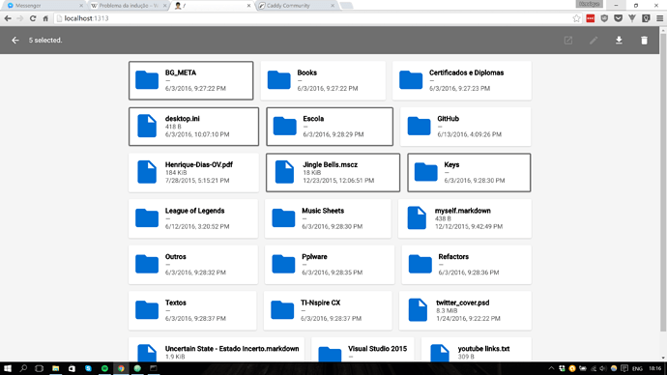The width and height of the screenshot is (667, 375).
Task: Switch to Caddy Community tab
Action: tap(297, 6)
